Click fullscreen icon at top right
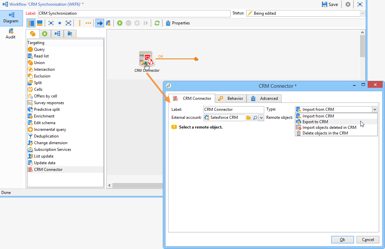The height and width of the screenshot is (249, 385). 360,4
